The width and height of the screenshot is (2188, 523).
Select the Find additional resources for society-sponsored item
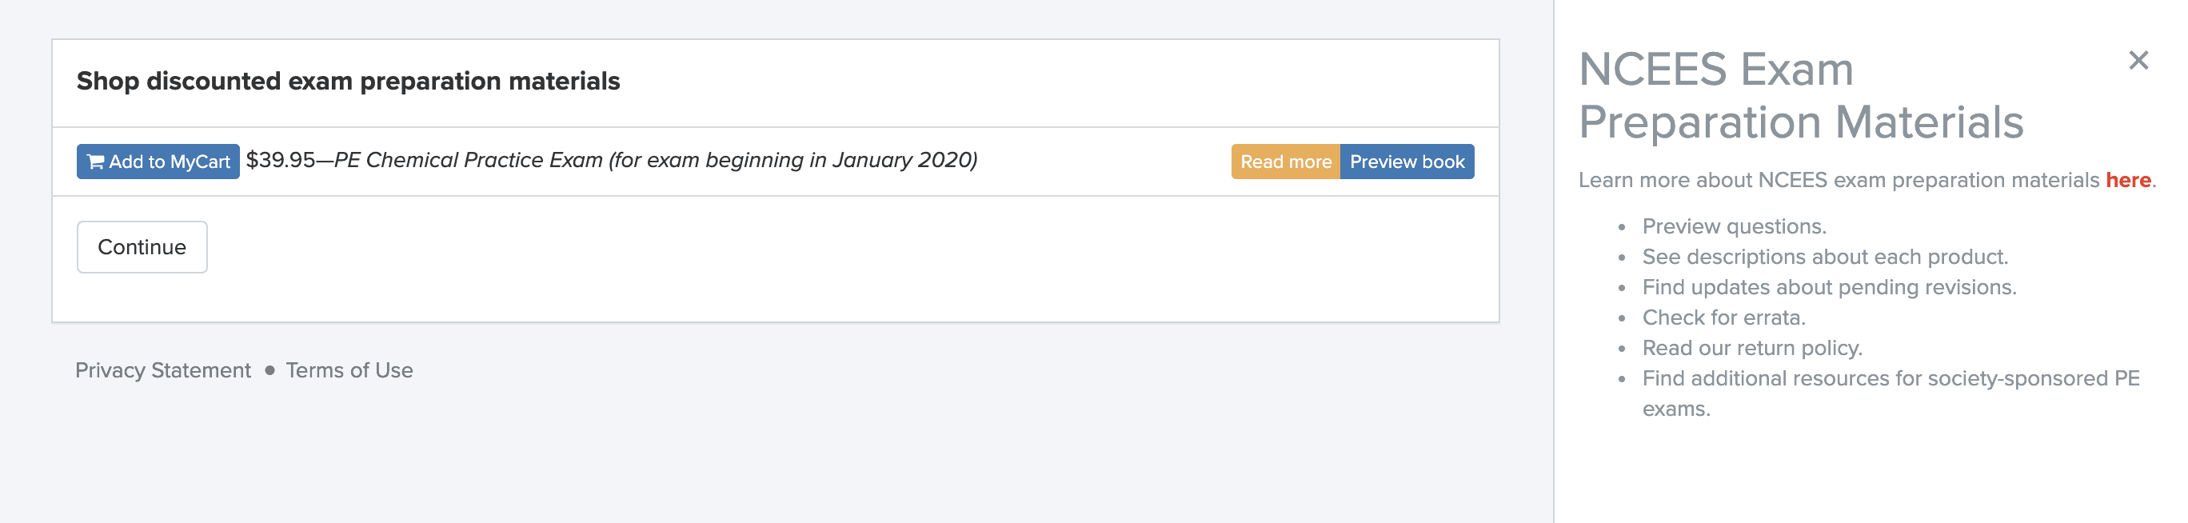coord(1891,393)
